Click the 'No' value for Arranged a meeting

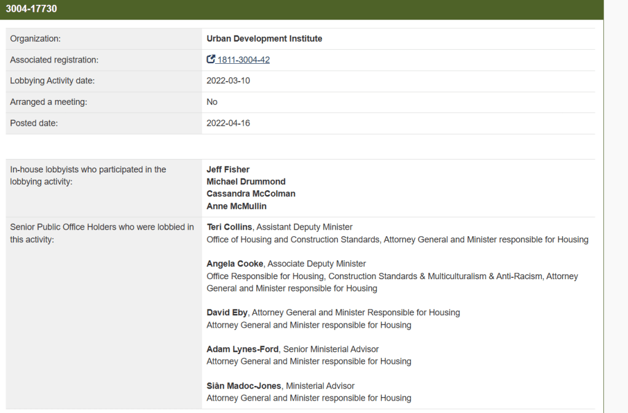coord(212,102)
